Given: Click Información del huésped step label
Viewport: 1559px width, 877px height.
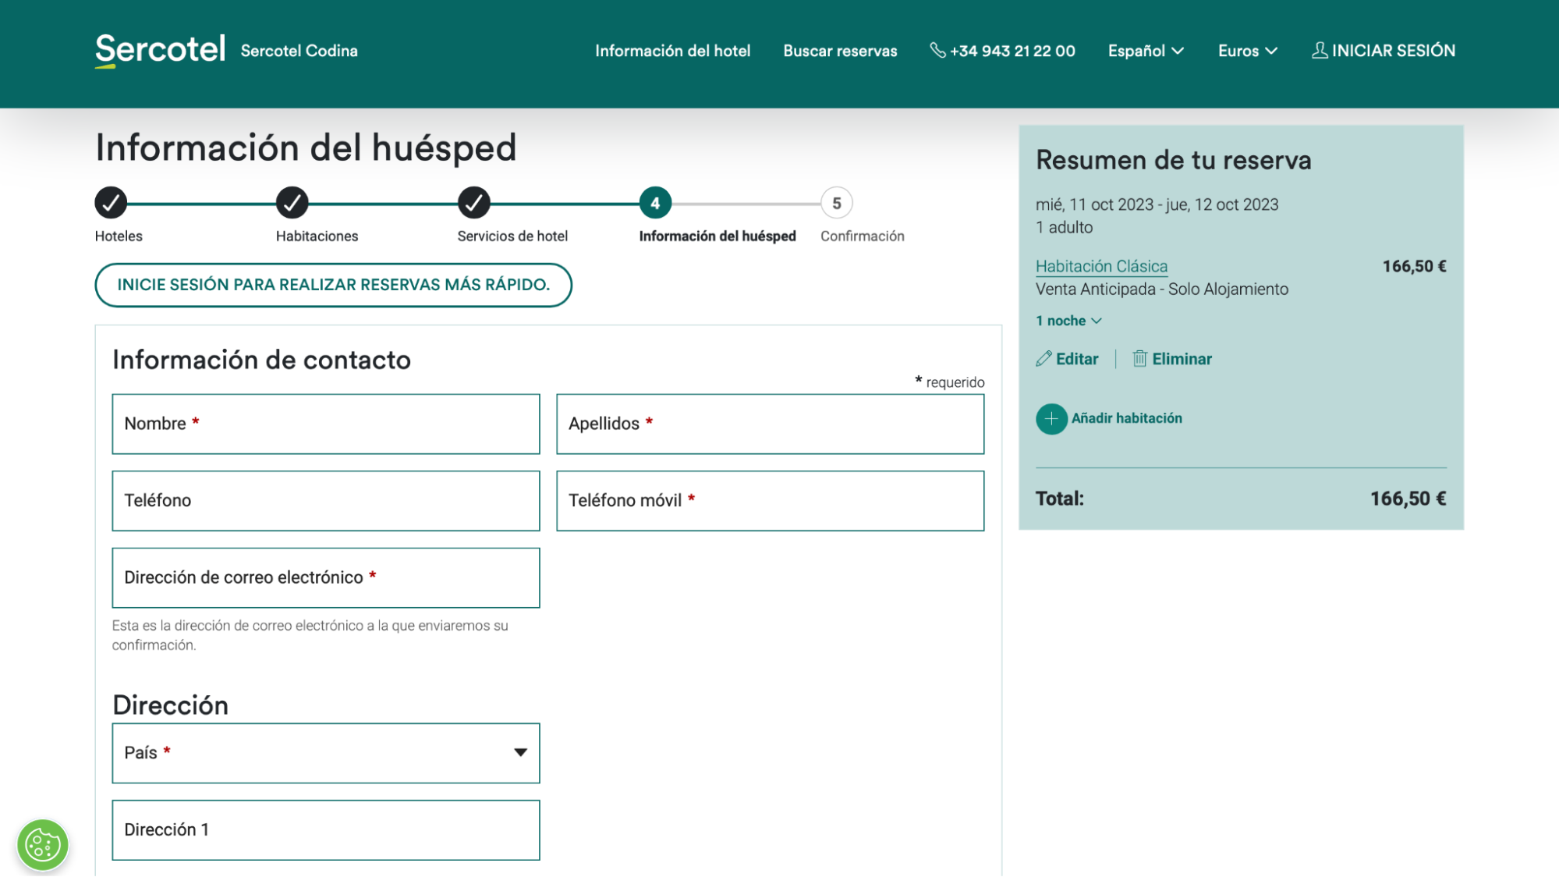Looking at the screenshot, I should 717,236.
